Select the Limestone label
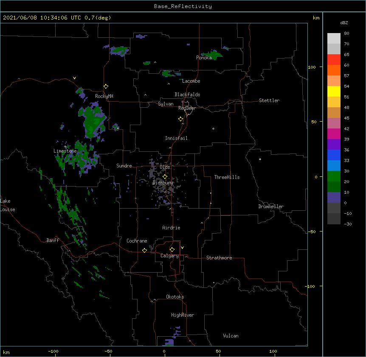The image size is (366, 357). 65,151
